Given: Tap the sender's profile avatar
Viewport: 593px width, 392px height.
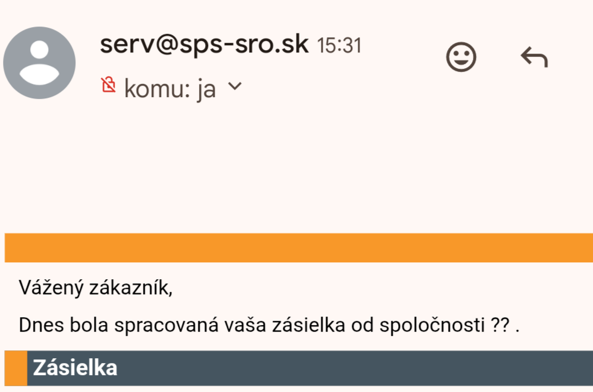Looking at the screenshot, I should [x=39, y=63].
